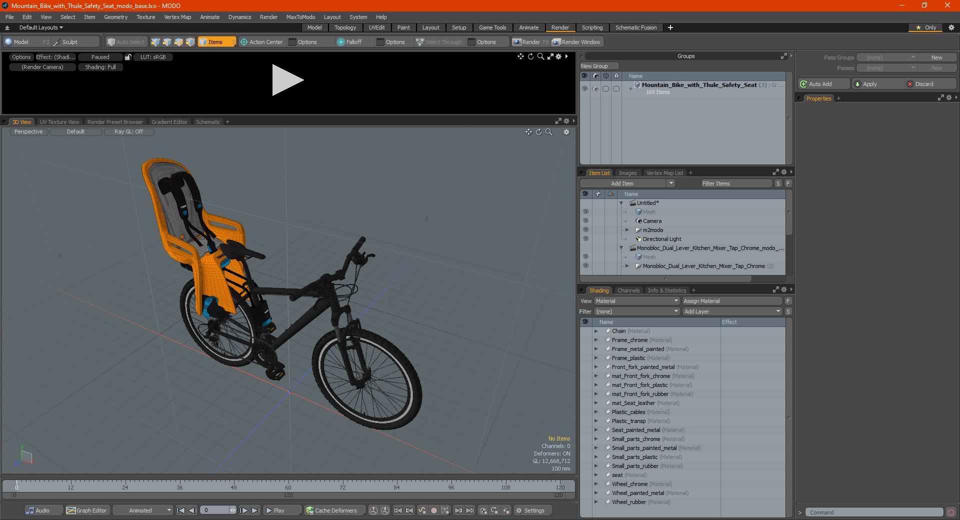Toggle visibility of Camera item
Image resolution: width=960 pixels, height=520 pixels.
(x=585, y=221)
